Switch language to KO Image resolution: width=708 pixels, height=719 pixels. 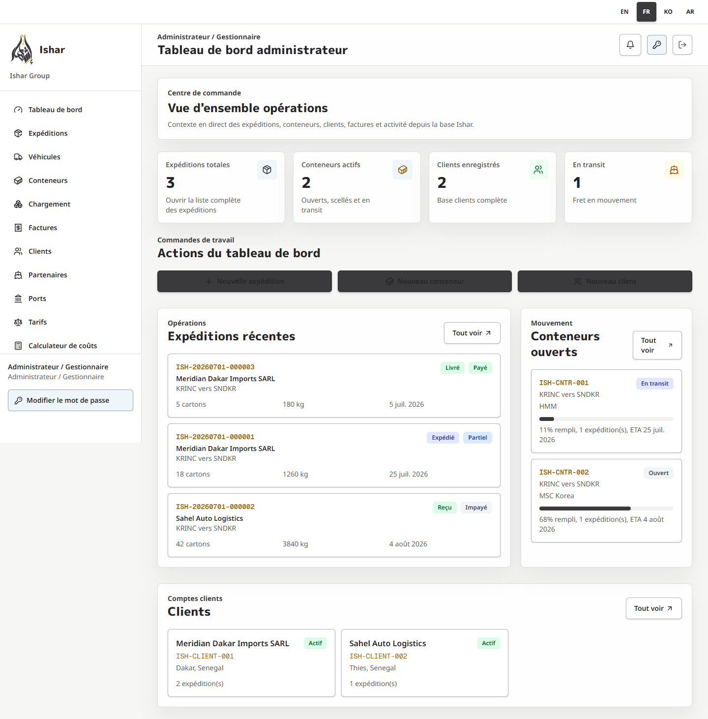tap(668, 12)
